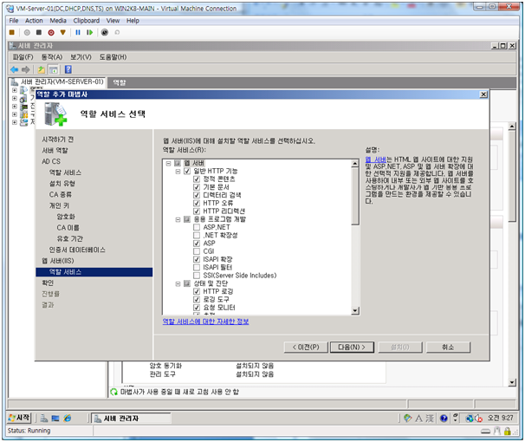525x442 pixels.
Task: Click the gray Forward arrow in Server Manager
Action: pos(26,69)
